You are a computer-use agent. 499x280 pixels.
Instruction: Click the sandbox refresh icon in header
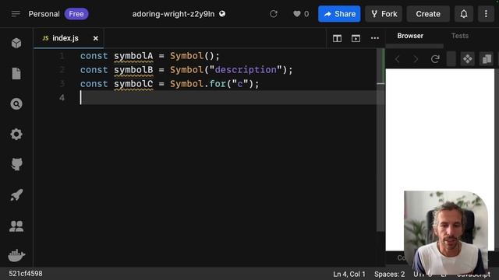coord(274,14)
